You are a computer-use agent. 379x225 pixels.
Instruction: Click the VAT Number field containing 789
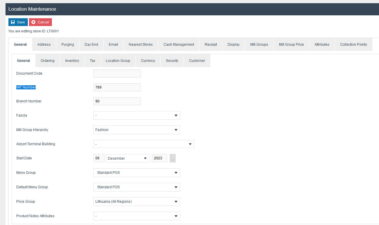tap(117, 87)
